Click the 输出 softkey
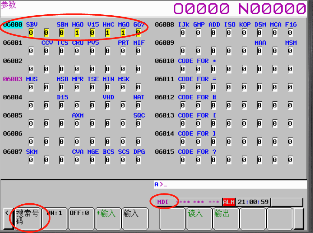313x233 pixels. tap(226, 218)
